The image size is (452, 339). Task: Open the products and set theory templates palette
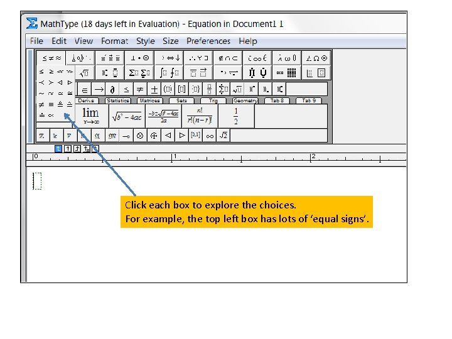pyautogui.click(x=257, y=73)
